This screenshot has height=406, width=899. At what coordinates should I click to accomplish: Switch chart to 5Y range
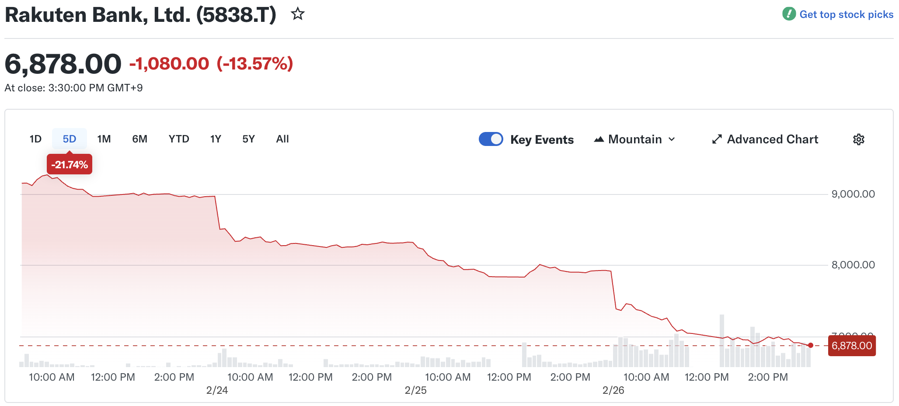(x=248, y=139)
